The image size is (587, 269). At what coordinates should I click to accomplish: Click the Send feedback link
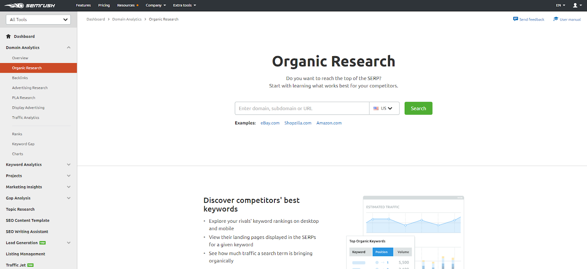click(532, 19)
